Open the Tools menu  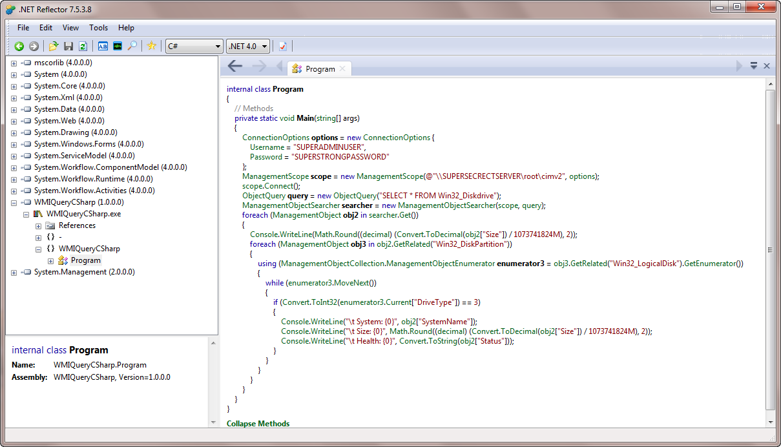pyautogui.click(x=99, y=28)
